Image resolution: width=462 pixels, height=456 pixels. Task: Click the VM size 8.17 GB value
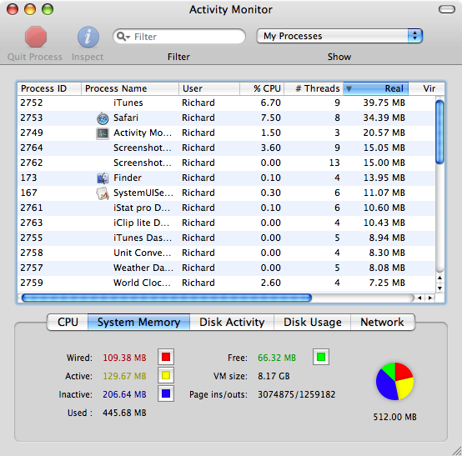point(274,376)
